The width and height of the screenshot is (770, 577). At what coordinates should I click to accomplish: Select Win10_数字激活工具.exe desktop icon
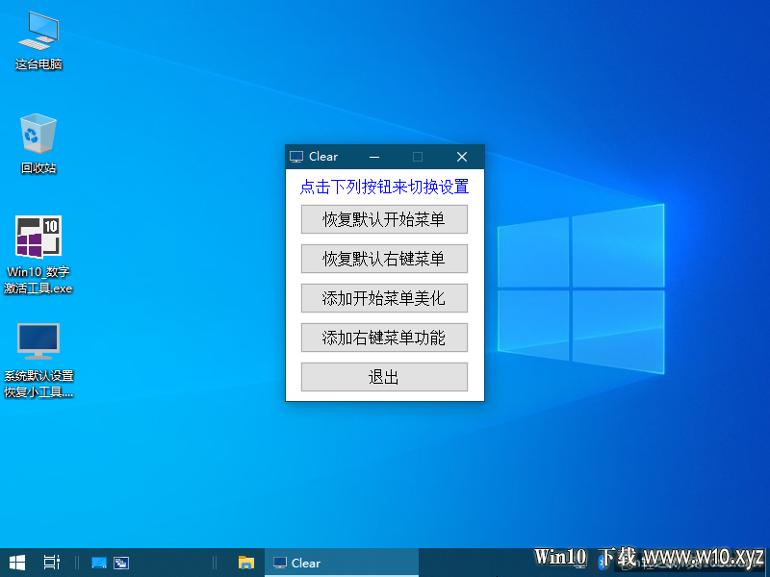[x=38, y=255]
